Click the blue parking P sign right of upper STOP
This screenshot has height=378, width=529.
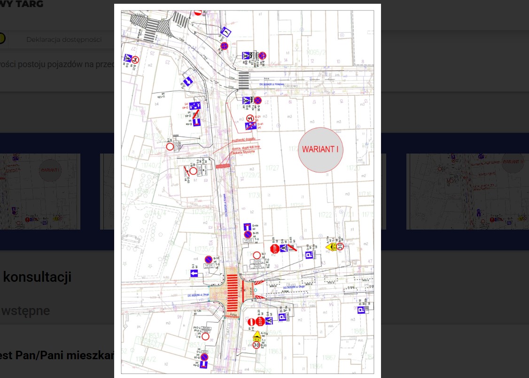coord(308,255)
